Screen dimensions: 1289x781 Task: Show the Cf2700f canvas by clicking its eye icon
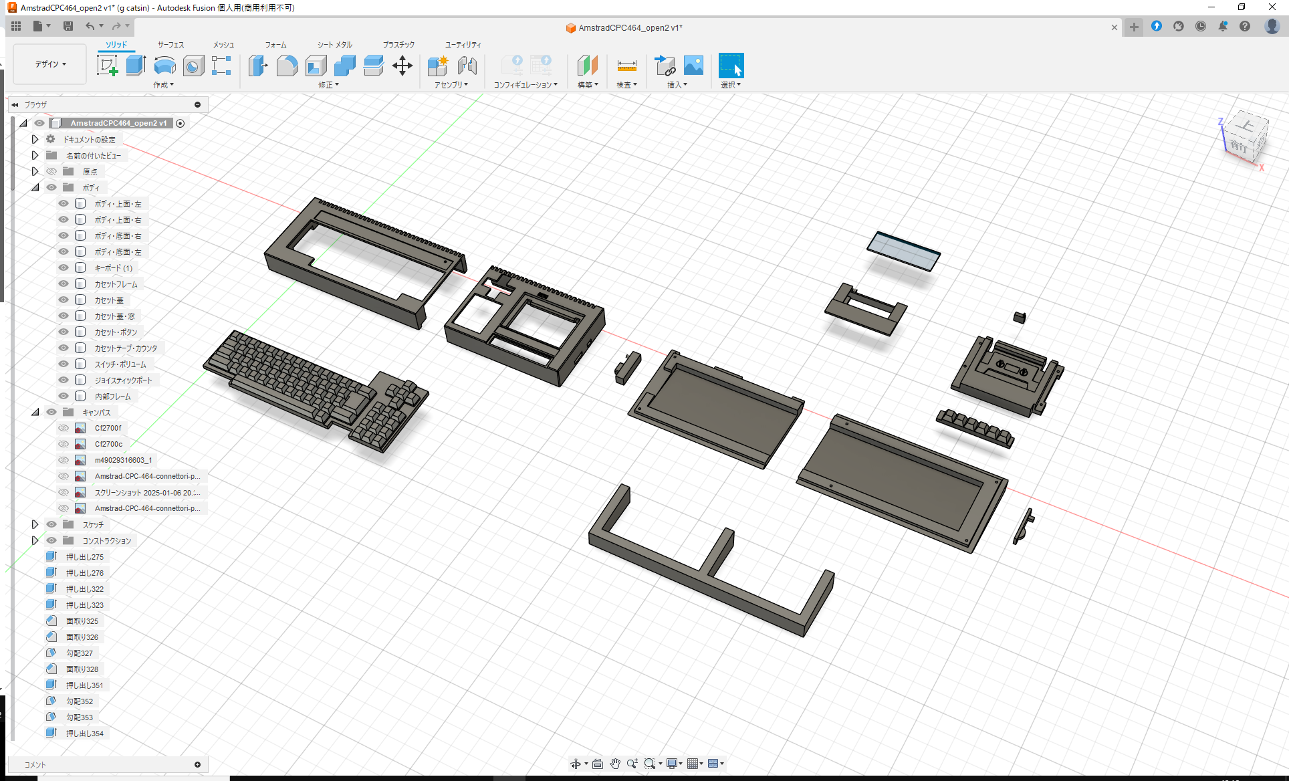click(x=63, y=427)
